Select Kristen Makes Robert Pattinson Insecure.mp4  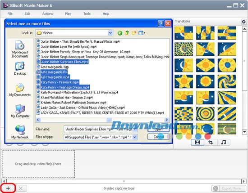coord(72,103)
